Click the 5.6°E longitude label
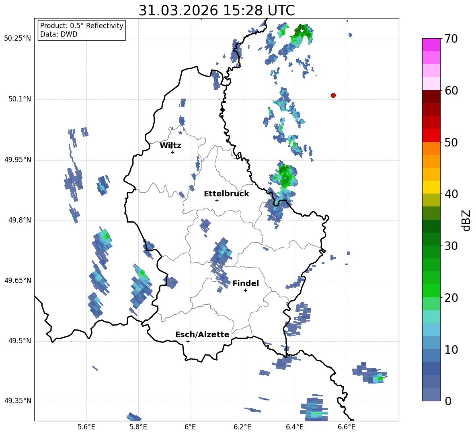476x435 pixels. (x=86, y=427)
